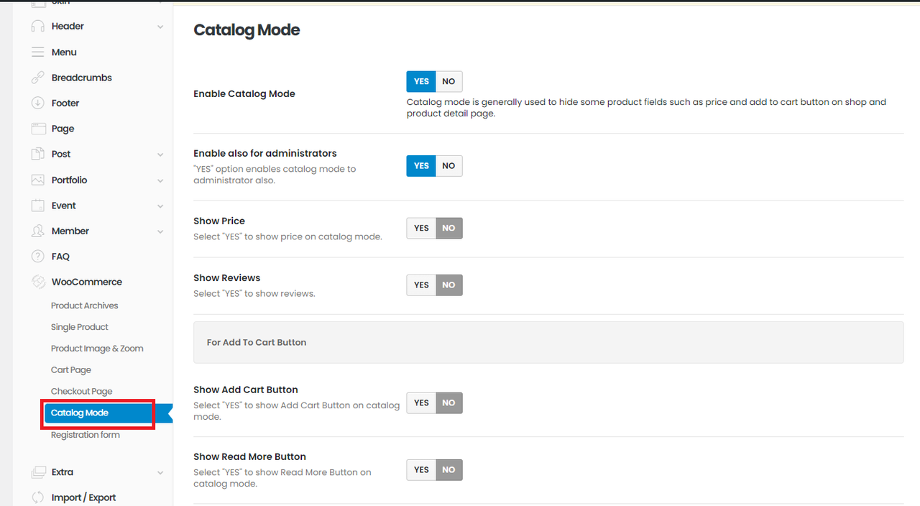Click the 'Show Price' setting label
The height and width of the screenshot is (506, 920).
(x=219, y=221)
